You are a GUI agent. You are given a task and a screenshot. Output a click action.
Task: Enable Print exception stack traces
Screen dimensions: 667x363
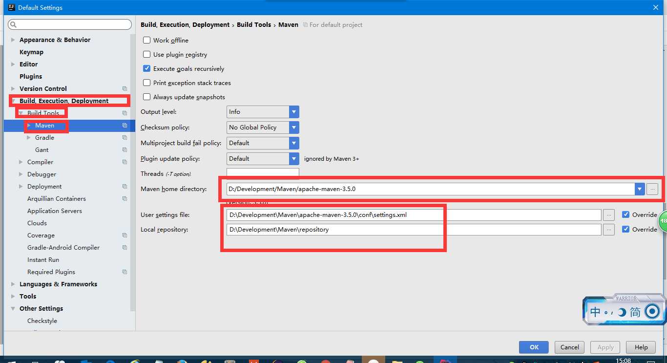[x=146, y=83]
